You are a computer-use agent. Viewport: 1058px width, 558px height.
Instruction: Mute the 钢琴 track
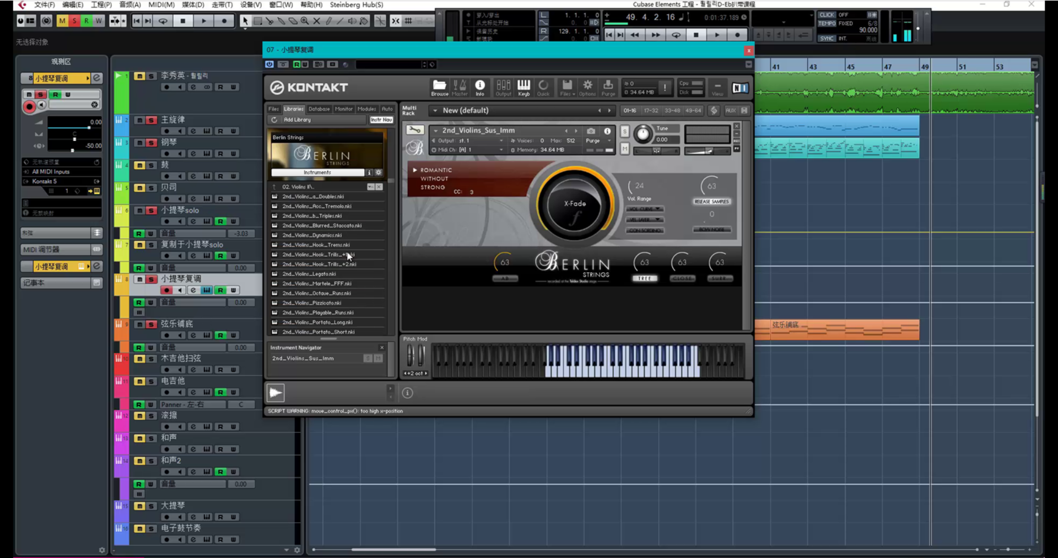click(139, 143)
